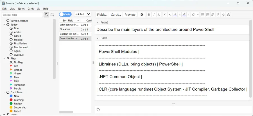
Task: Apply text color with A icon
Action: [175, 15]
